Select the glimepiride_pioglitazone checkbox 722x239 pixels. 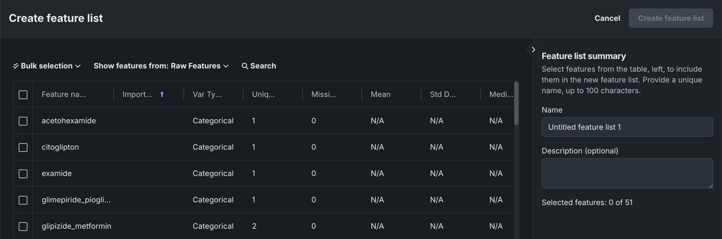tap(23, 200)
